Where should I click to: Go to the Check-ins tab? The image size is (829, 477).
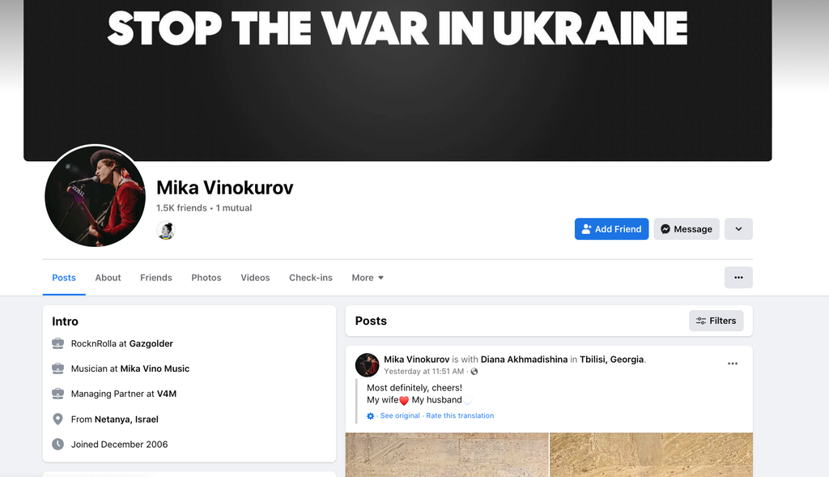click(x=310, y=278)
